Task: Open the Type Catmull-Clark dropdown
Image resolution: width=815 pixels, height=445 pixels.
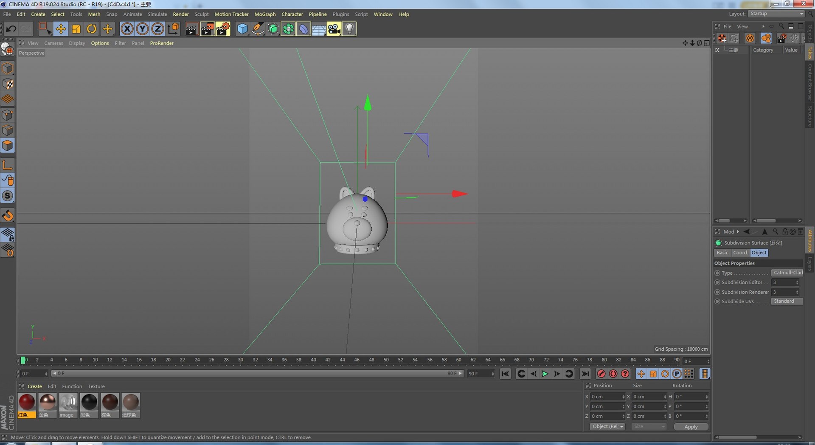Action: [787, 273]
